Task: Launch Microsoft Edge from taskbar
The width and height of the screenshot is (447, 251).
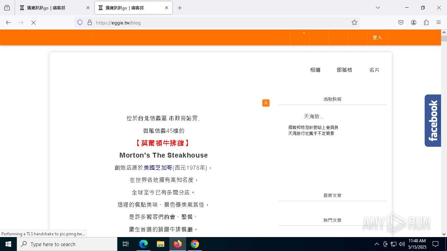Action: click(x=144, y=244)
